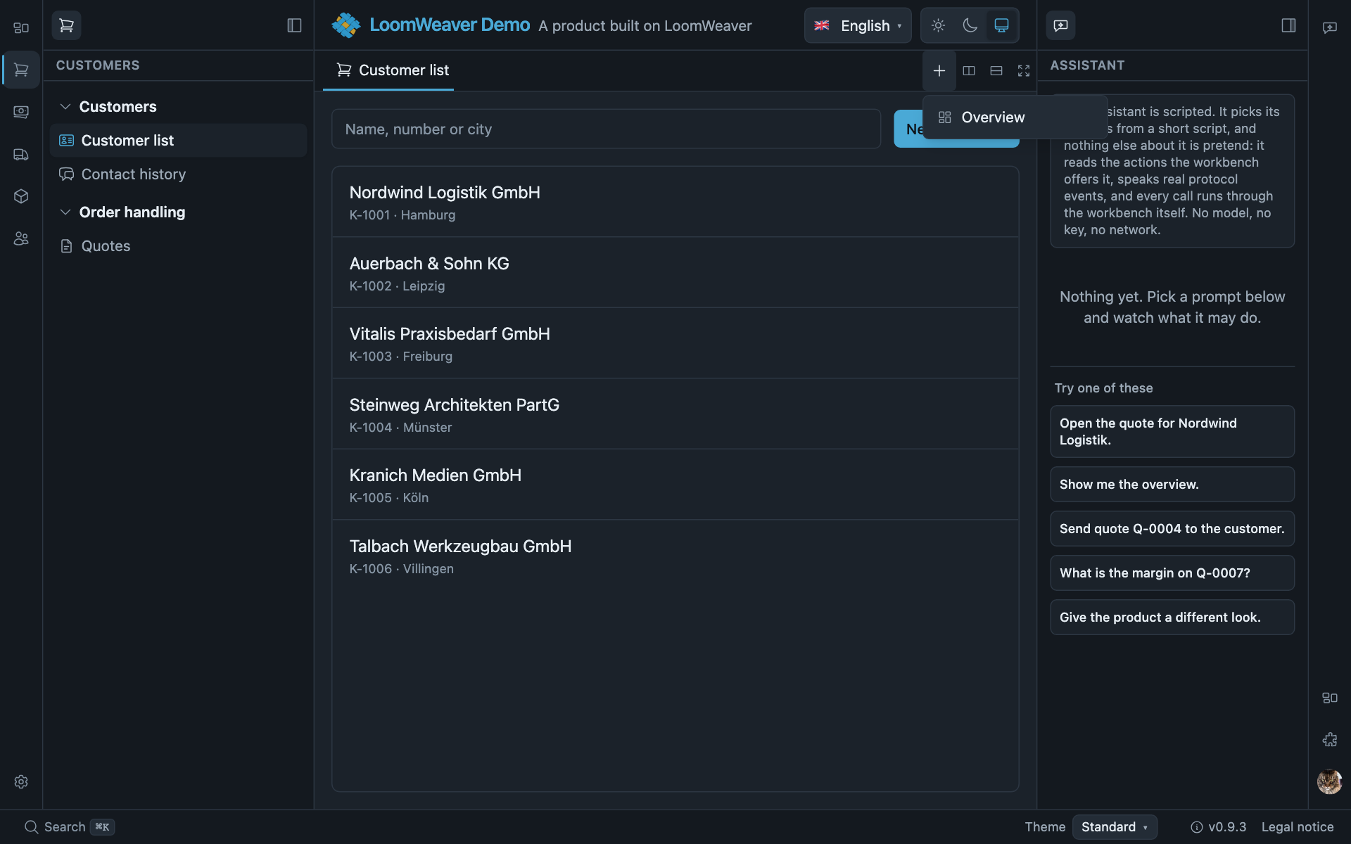
Task: Select system theme monitor icon
Action: [1001, 25]
